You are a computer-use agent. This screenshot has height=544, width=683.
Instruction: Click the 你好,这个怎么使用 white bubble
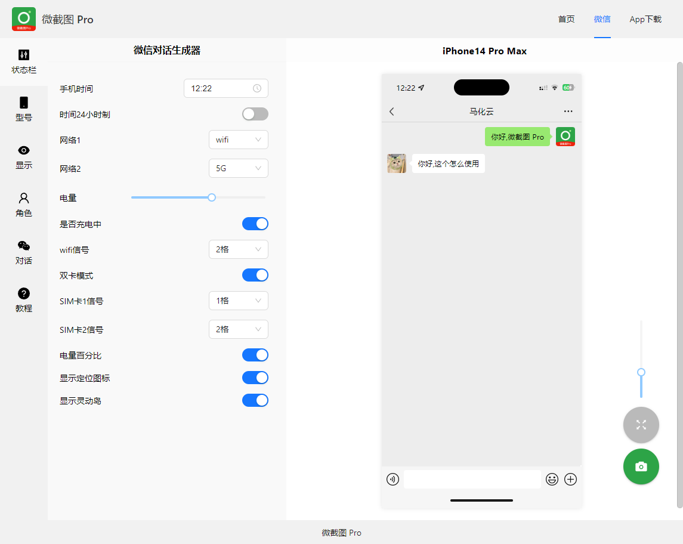[448, 164]
